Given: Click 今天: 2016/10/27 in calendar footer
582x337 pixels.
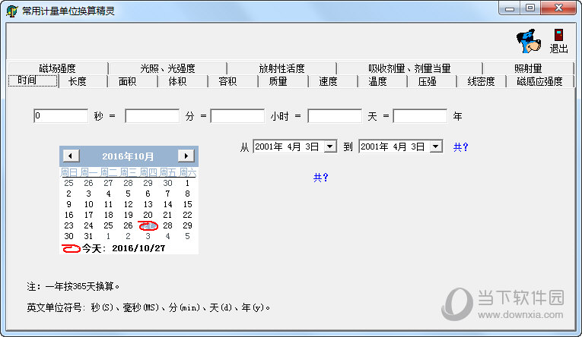Looking at the screenshot, I should [x=123, y=248].
